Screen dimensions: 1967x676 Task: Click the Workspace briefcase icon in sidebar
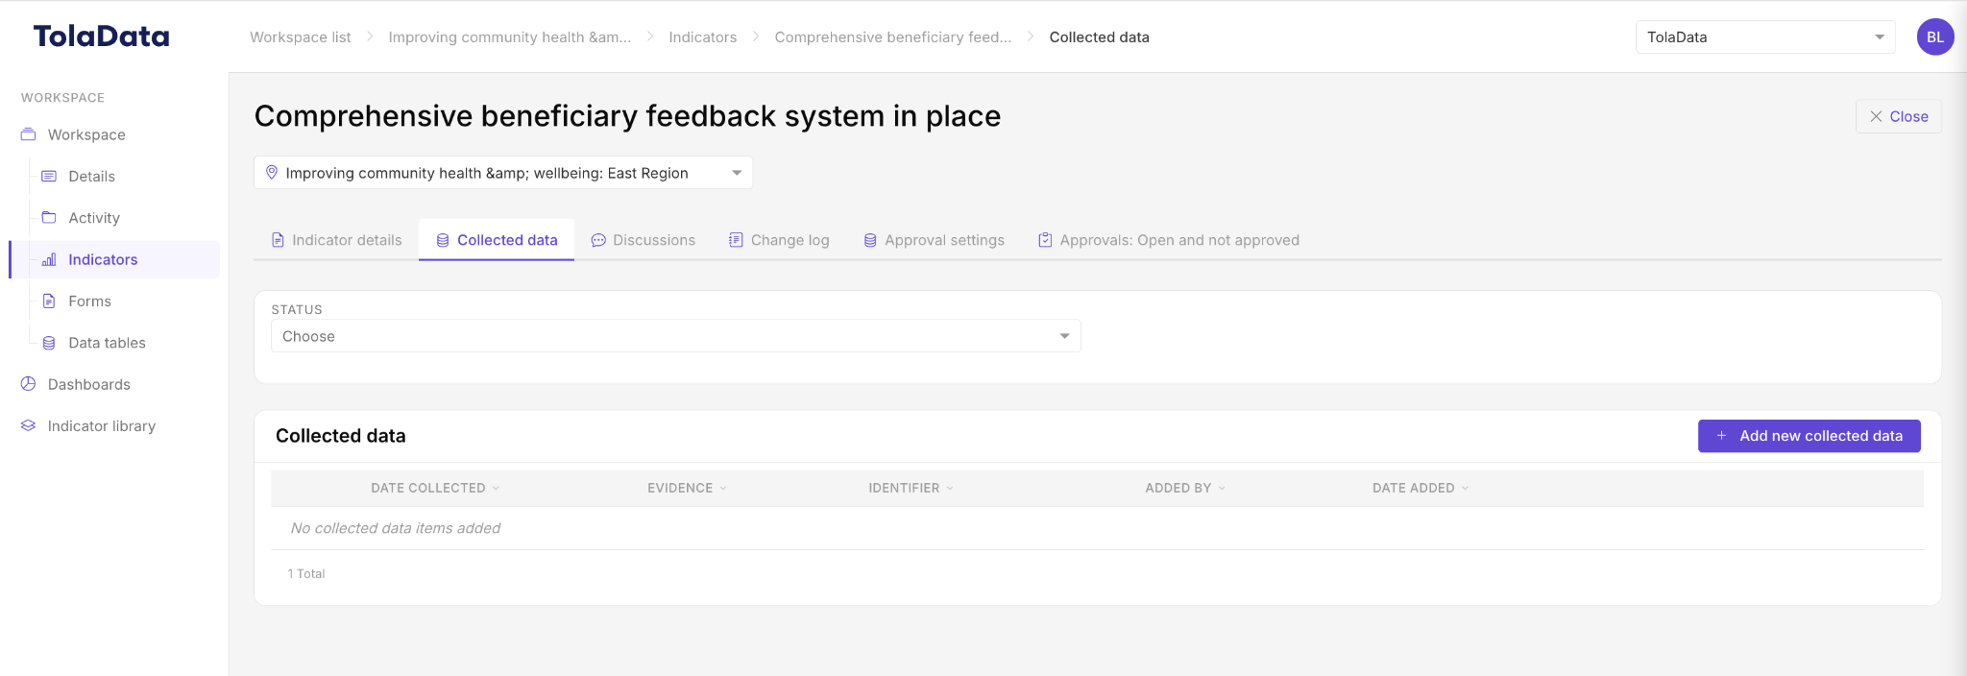29,134
